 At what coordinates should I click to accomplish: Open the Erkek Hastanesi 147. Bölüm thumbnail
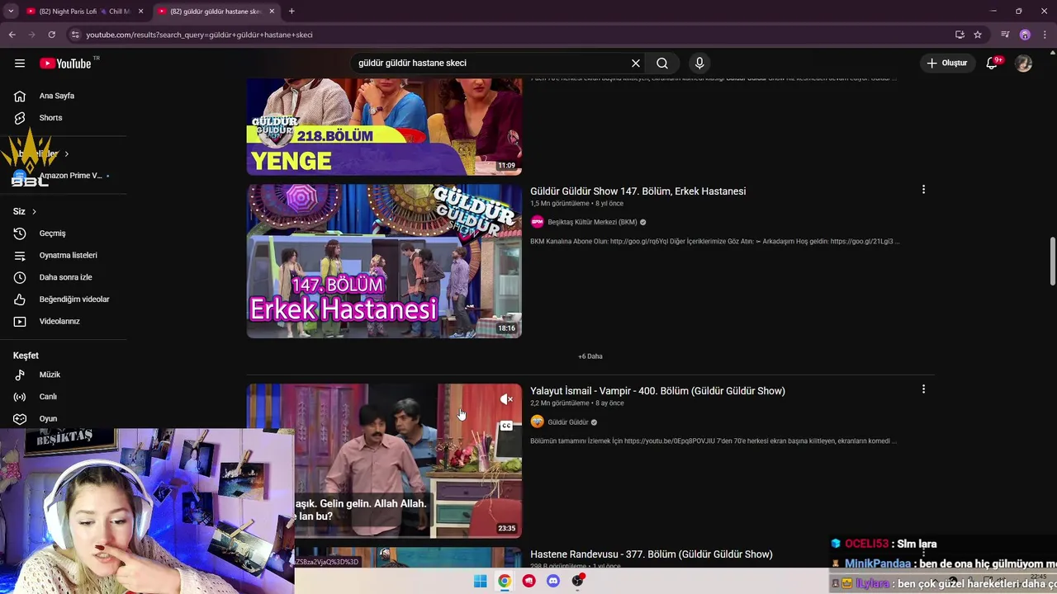pyautogui.click(x=384, y=261)
